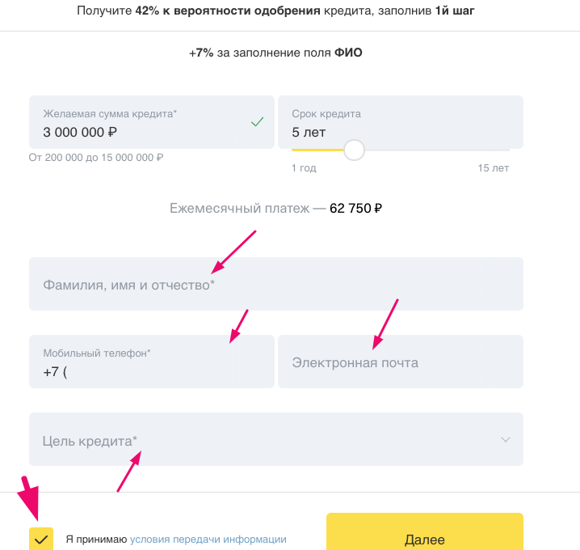Click the 1 год slider minimum label
The height and width of the screenshot is (550, 580).
point(304,168)
